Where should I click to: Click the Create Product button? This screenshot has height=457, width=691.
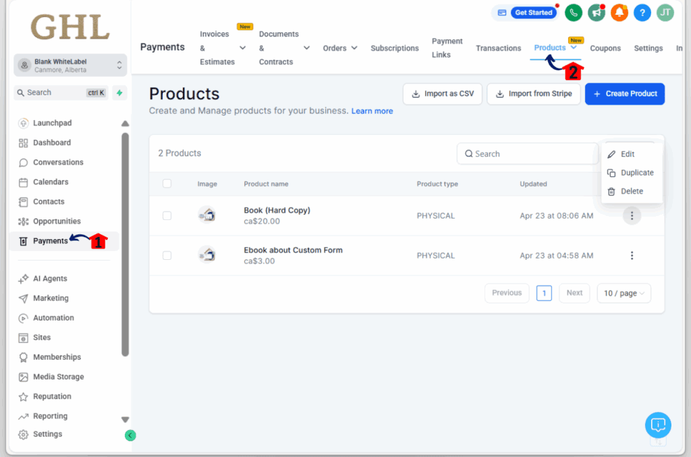pyautogui.click(x=625, y=94)
